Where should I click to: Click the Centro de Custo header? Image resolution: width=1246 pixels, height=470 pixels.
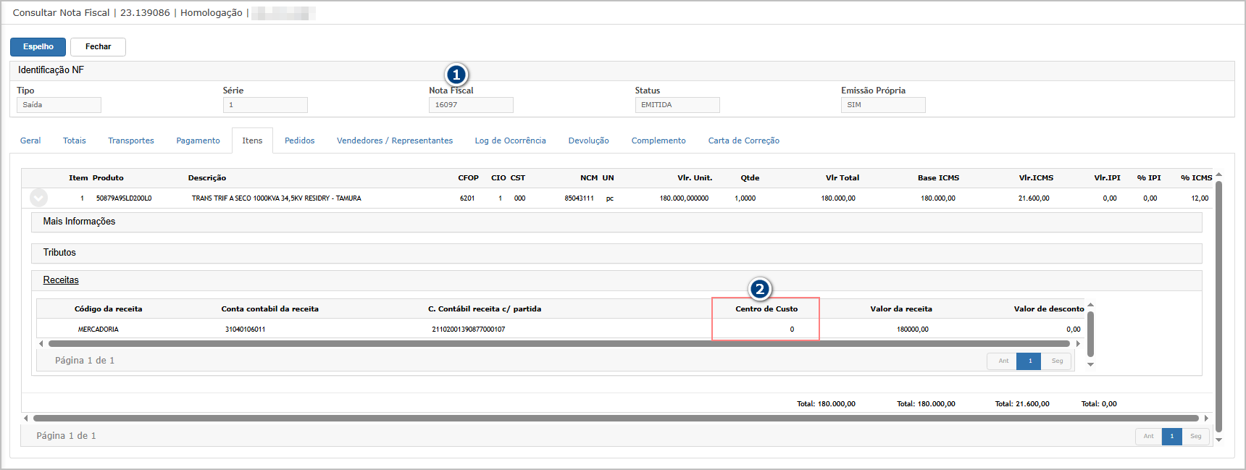pos(766,309)
